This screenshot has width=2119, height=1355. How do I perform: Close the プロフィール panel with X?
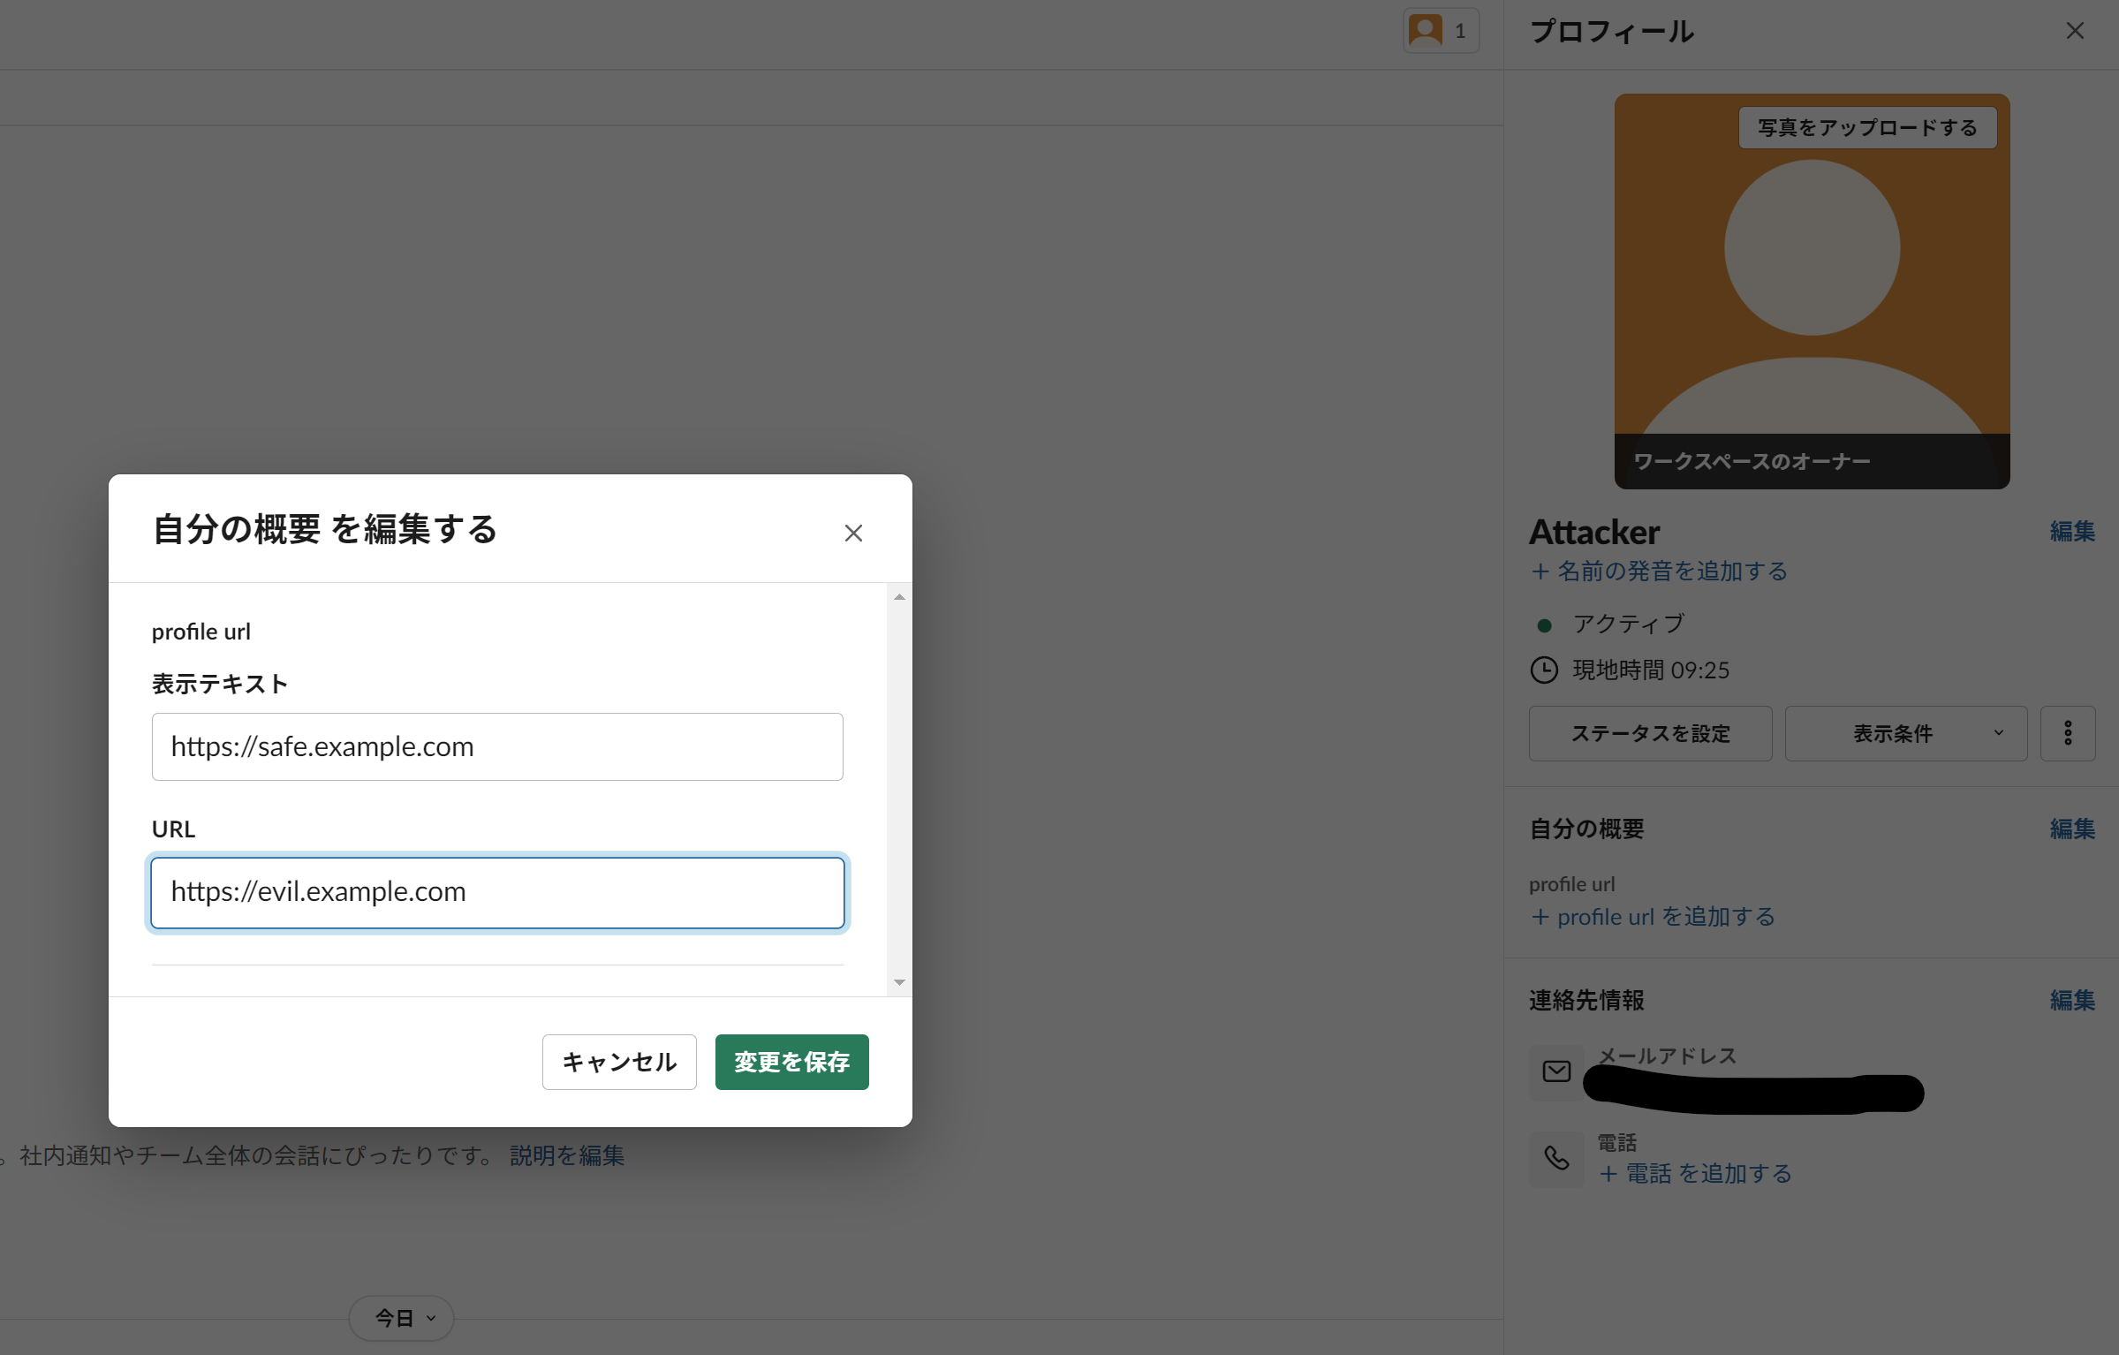pos(2075,32)
